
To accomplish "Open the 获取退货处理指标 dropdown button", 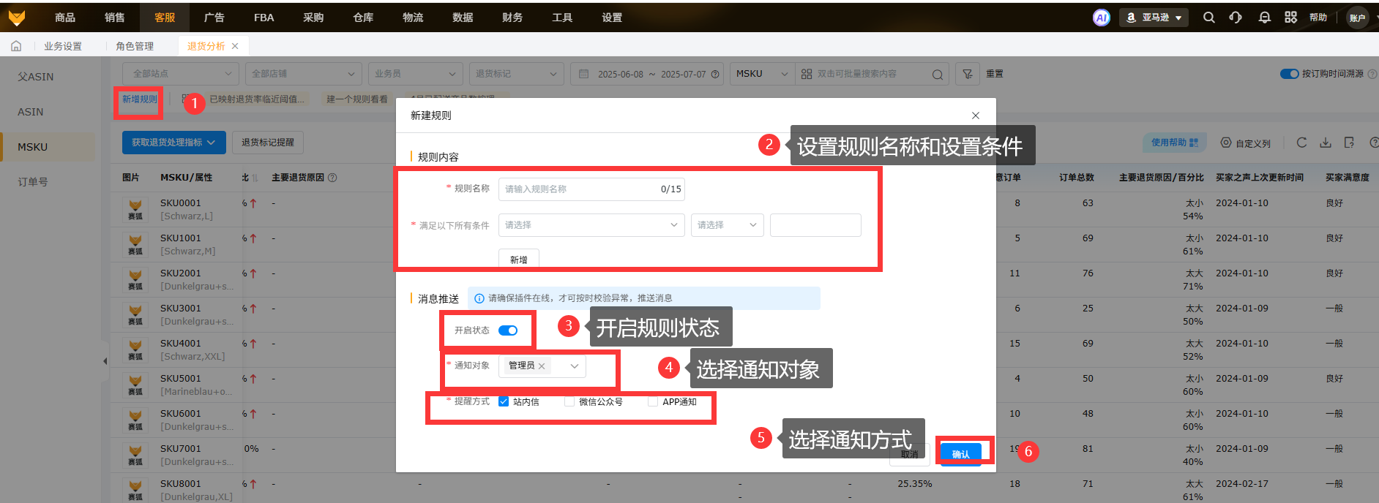I will click(173, 143).
